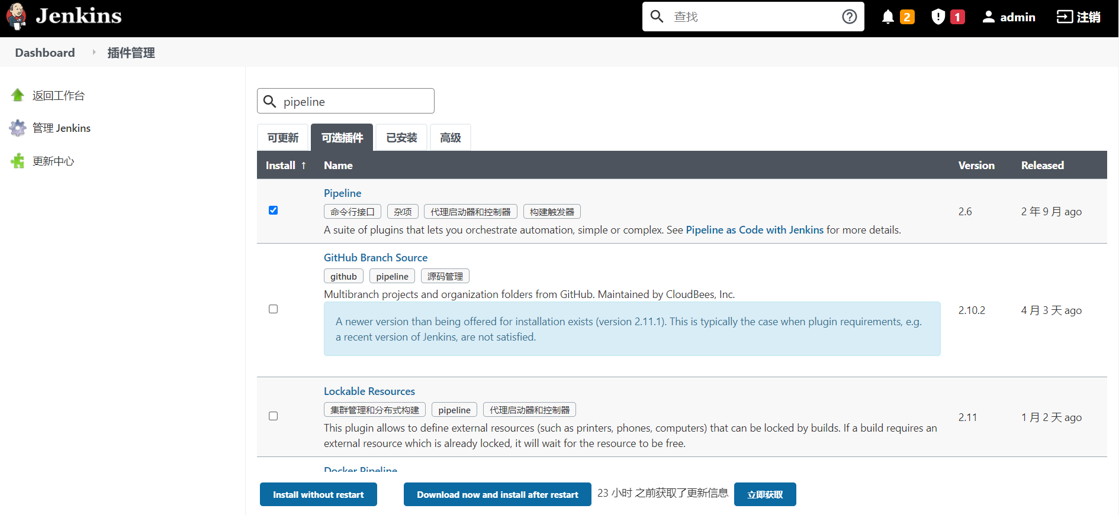Sort by the Install column header
The image size is (1119, 515).
286,165
